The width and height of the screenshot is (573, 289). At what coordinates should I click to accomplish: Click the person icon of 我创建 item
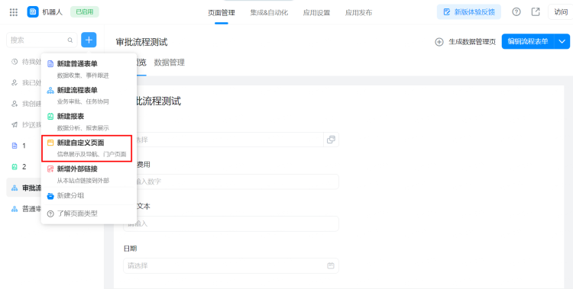click(15, 104)
